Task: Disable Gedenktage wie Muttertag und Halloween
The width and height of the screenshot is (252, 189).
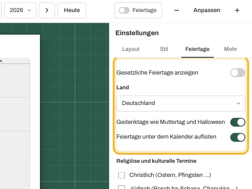Action: pos(238,122)
